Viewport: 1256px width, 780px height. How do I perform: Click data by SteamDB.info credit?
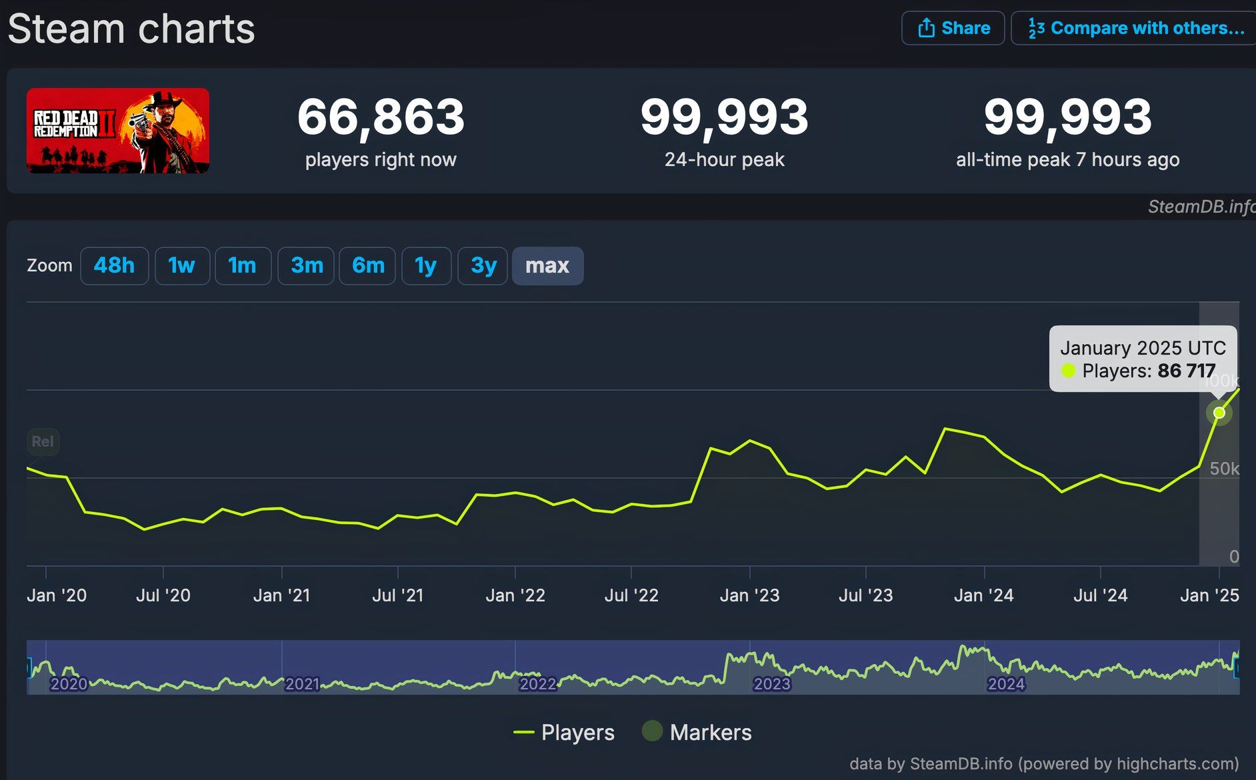click(1044, 763)
